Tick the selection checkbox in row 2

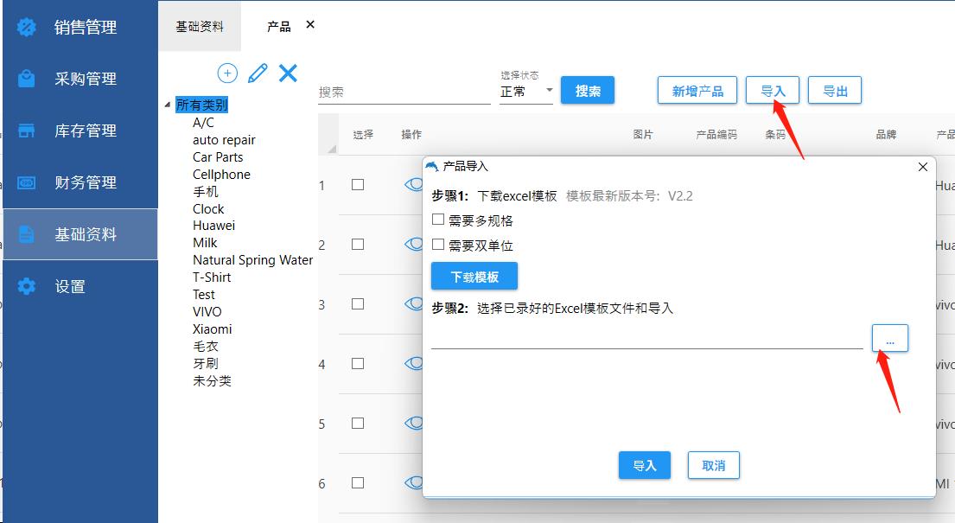(x=358, y=245)
